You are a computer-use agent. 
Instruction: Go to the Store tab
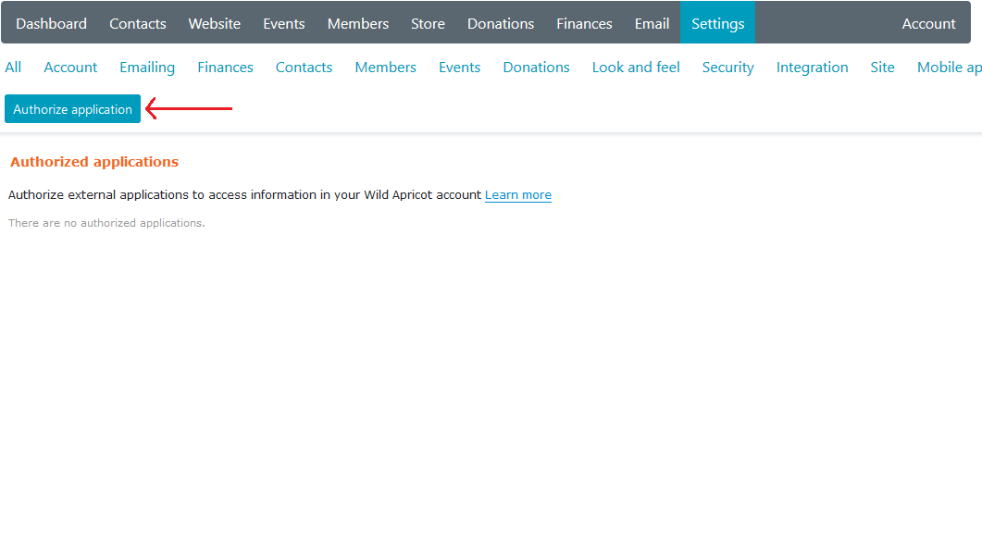(428, 22)
